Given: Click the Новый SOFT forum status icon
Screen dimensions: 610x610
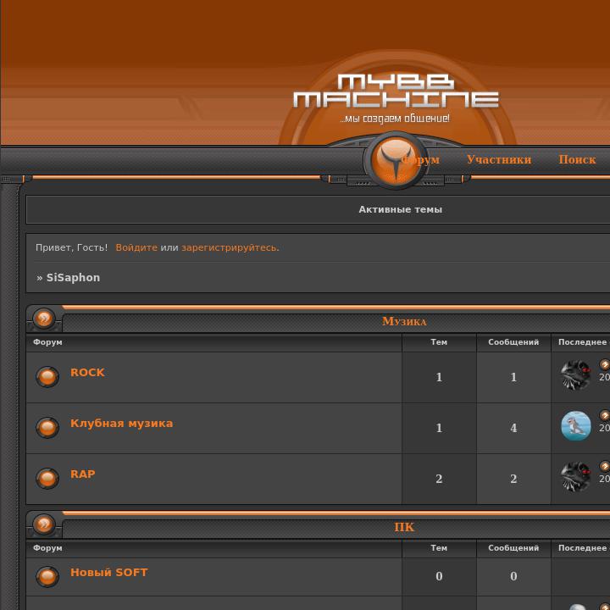Looking at the screenshot, I should tap(47, 576).
